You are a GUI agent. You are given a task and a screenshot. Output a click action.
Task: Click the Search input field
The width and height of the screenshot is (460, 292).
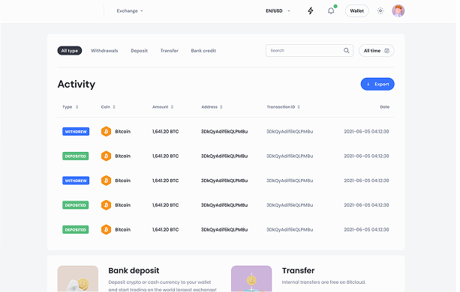click(x=309, y=51)
